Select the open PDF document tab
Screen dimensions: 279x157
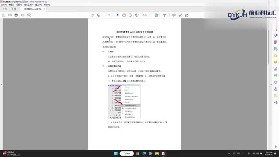click(x=33, y=9)
